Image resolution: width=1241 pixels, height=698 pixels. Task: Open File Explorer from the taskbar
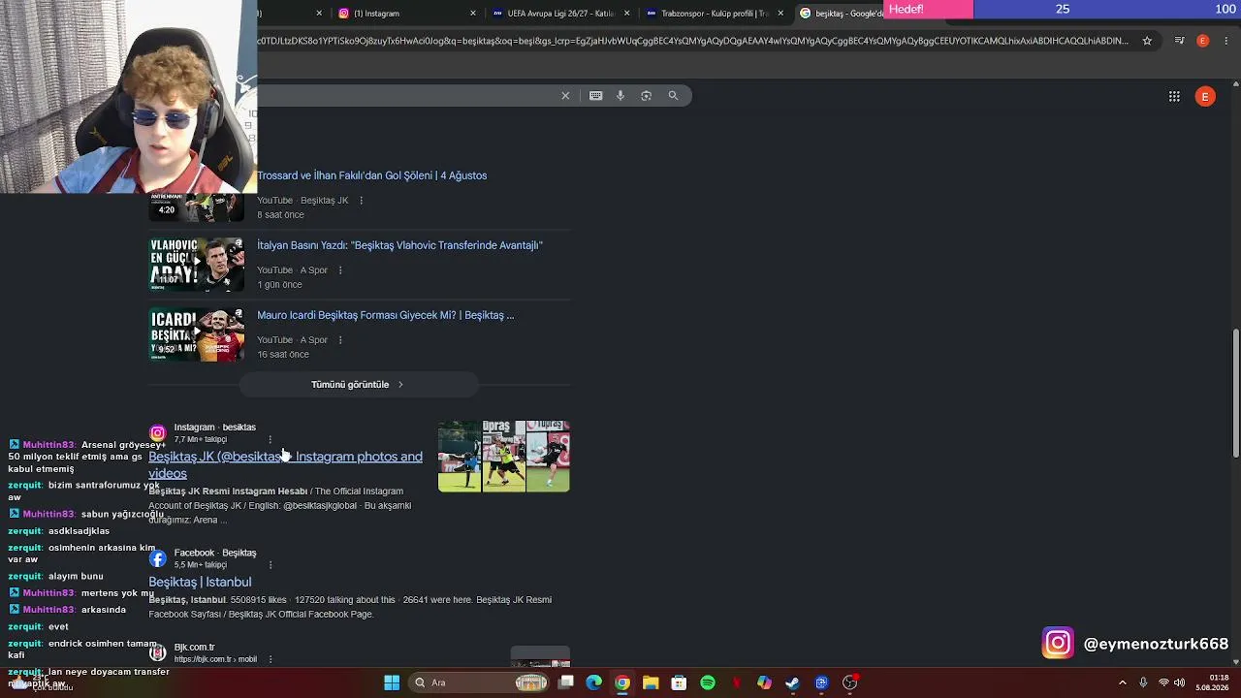pyautogui.click(x=651, y=682)
